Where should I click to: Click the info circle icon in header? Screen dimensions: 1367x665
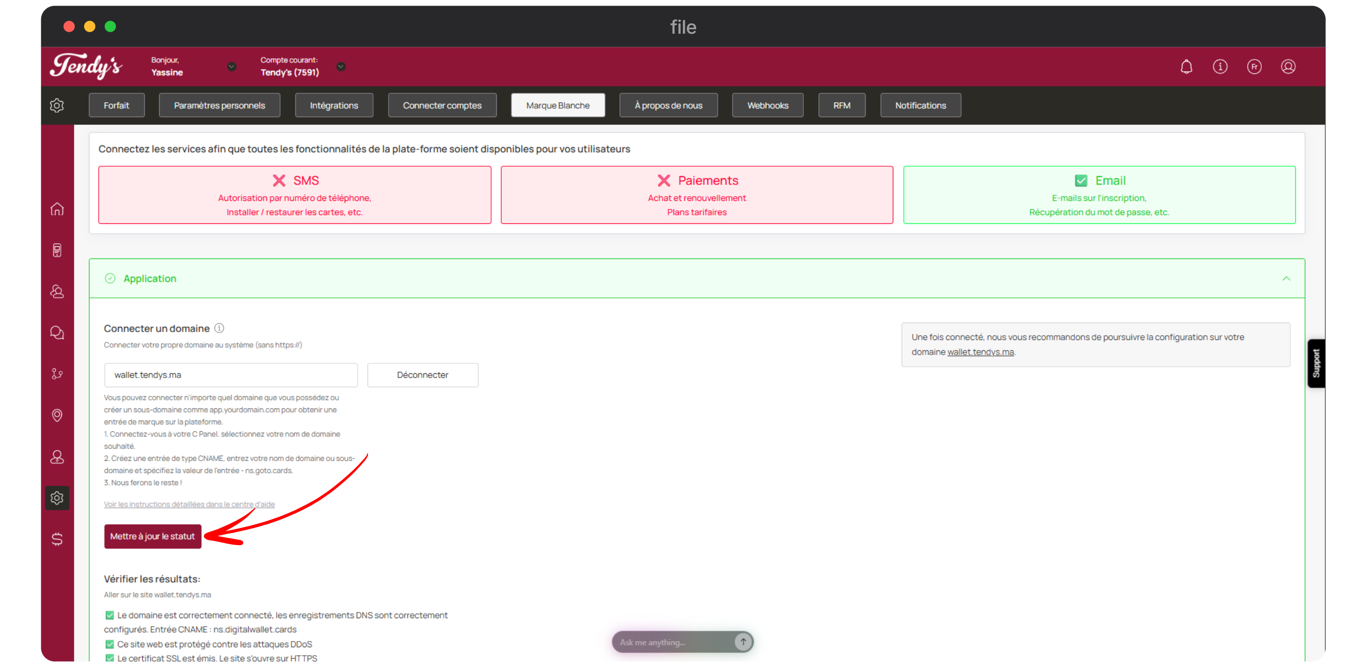pyautogui.click(x=1220, y=67)
